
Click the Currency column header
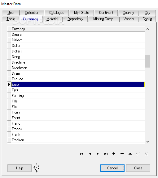pos(78,29)
